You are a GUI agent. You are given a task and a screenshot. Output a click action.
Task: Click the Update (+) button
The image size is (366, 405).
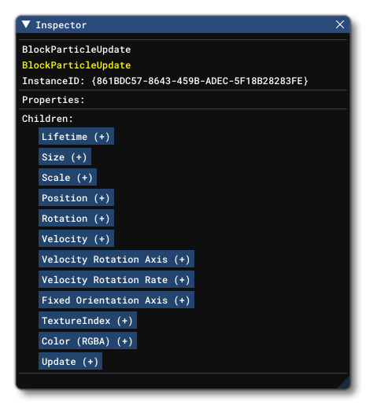point(70,361)
